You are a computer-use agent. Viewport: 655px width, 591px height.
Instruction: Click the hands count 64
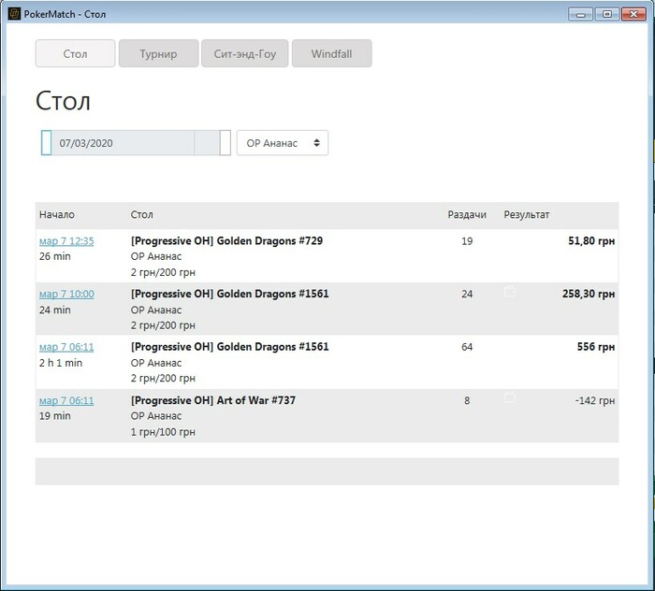467,347
